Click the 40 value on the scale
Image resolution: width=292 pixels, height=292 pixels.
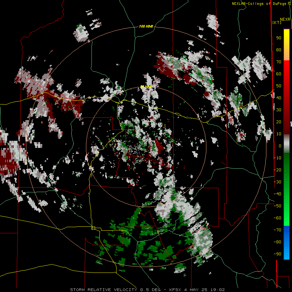click(x=279, y=98)
